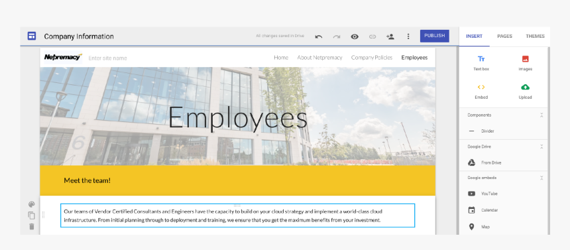Delete the section with trash icon

(32, 227)
